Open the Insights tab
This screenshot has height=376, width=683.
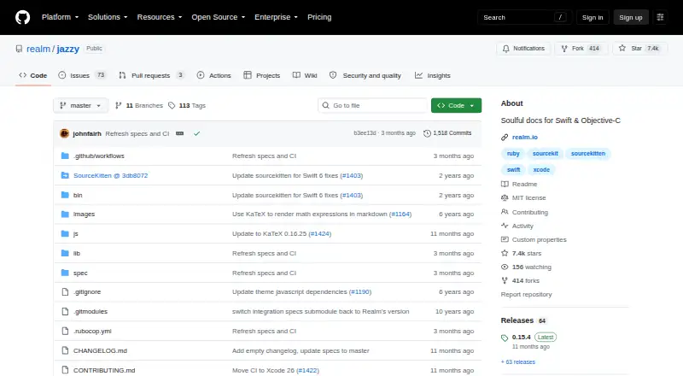(433, 75)
